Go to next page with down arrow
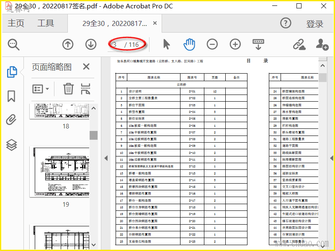This screenshot has height=251, width=335. [x=91, y=44]
